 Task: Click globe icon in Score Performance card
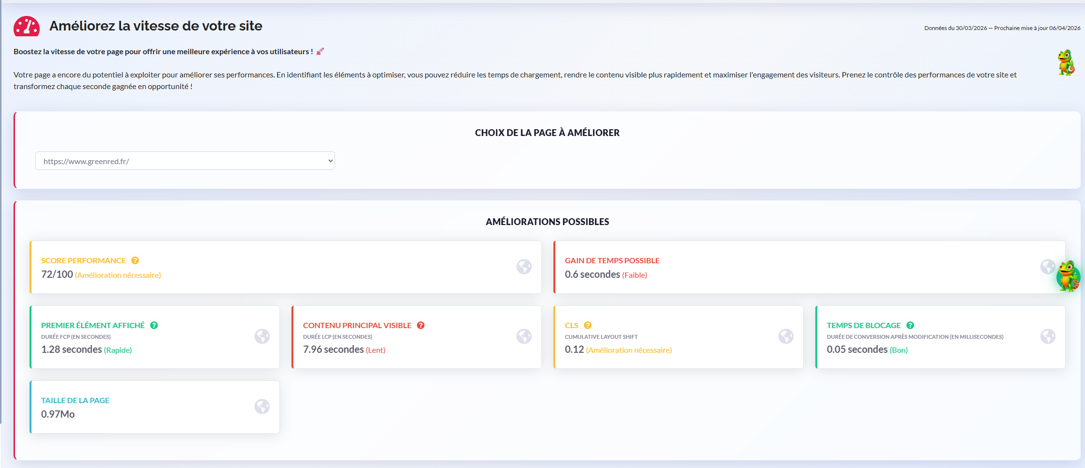pos(524,267)
